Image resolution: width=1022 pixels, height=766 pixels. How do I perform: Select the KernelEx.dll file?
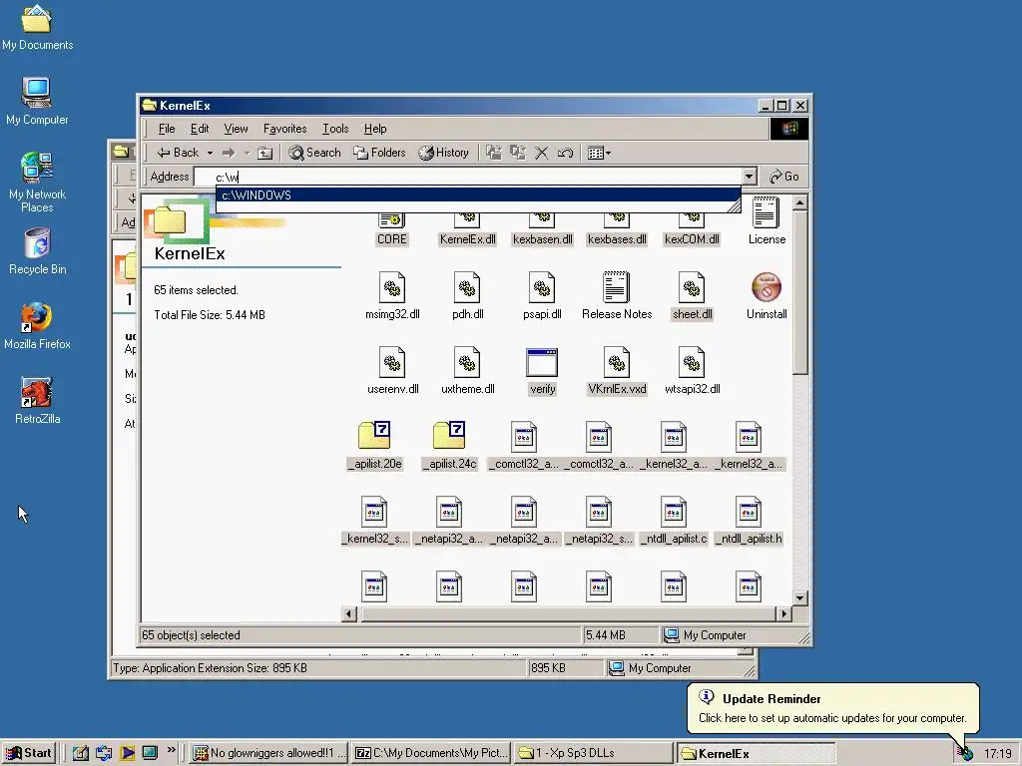pyautogui.click(x=467, y=230)
